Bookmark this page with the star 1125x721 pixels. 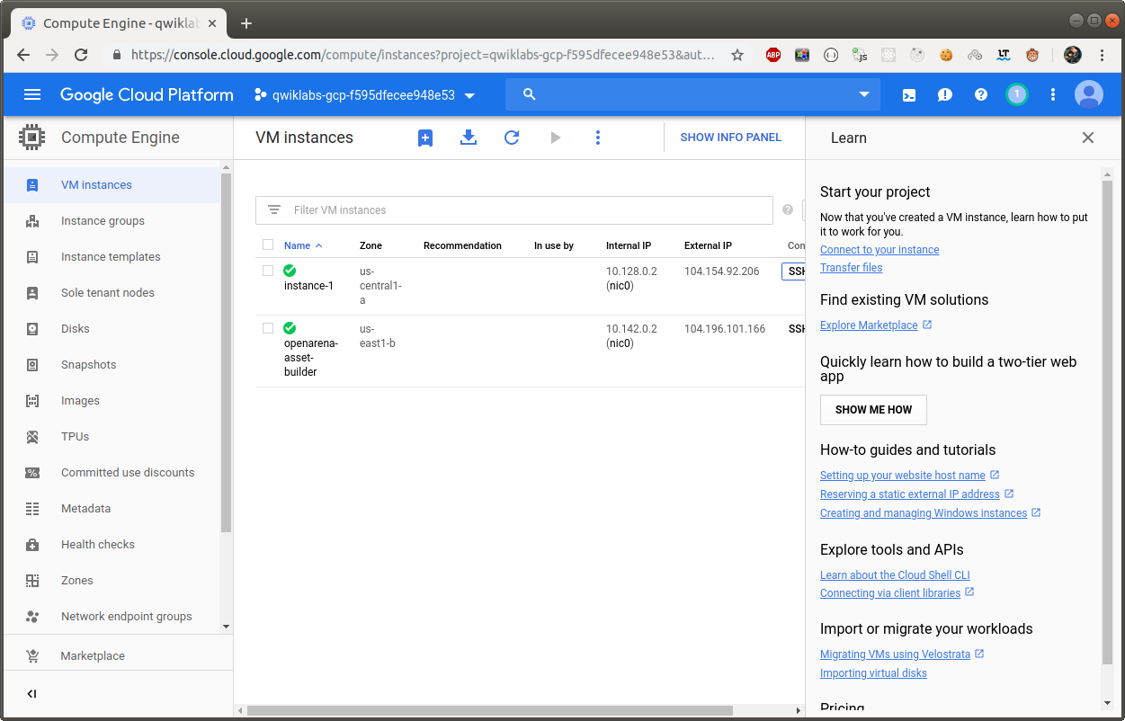pos(737,55)
